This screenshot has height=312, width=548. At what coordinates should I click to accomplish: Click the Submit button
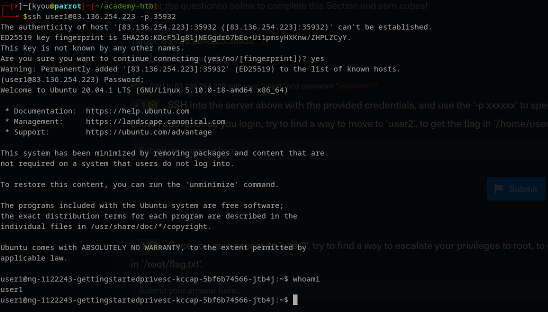(x=515, y=188)
